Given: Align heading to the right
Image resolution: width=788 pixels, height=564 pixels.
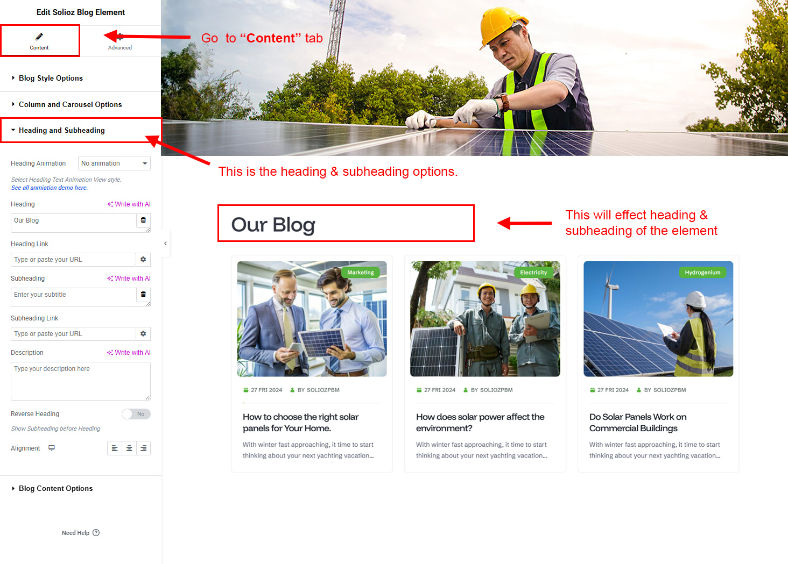Looking at the screenshot, I should [143, 448].
